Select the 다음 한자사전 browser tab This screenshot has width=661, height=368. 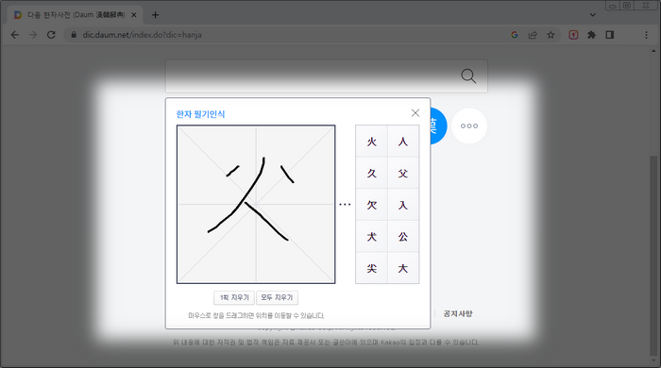pos(75,15)
